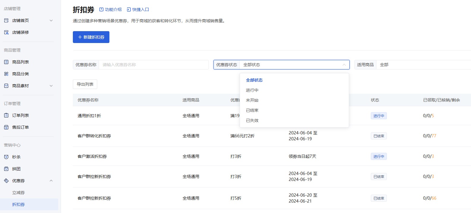Click the 商品列表 sidebar icon
The image size is (471, 213).
point(6,62)
